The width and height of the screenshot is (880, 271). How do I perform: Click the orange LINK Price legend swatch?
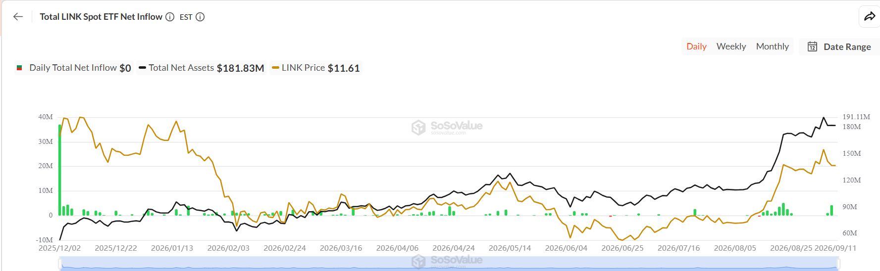(x=276, y=68)
